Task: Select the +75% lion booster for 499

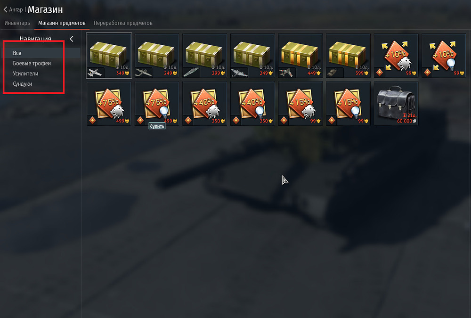Action: coord(109,103)
